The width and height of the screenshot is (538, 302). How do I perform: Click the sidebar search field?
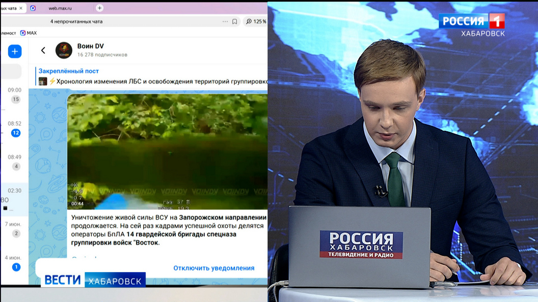[x=12, y=72]
